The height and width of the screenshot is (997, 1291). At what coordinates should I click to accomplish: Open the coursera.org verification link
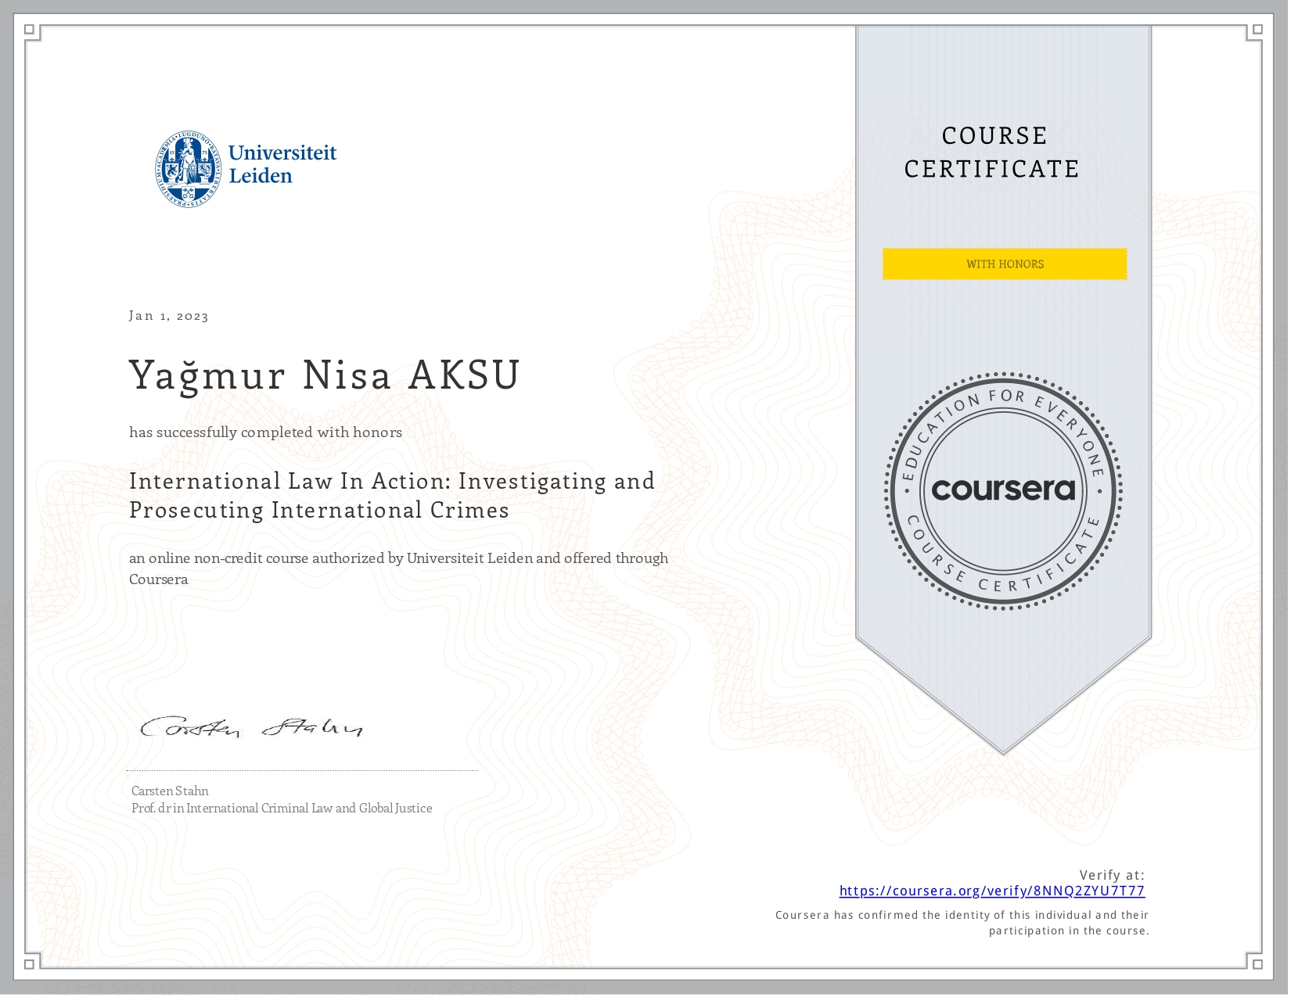coord(992,891)
